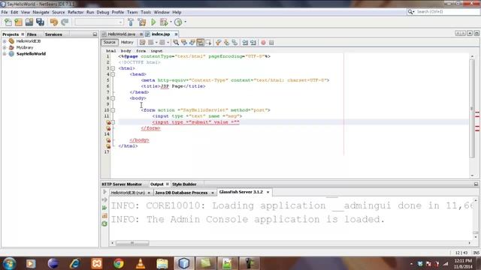Open editor Back dropdown arrow
The width and height of the screenshot is (481, 270).
click(156, 43)
